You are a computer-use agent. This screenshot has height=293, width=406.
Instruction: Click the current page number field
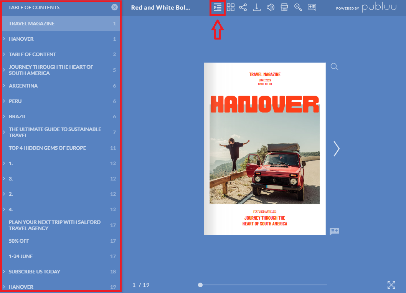point(134,285)
